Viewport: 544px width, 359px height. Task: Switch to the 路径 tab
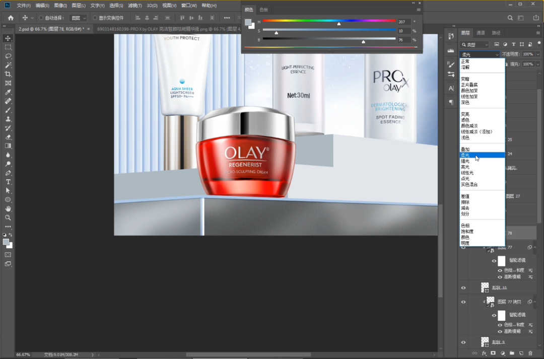(496, 33)
